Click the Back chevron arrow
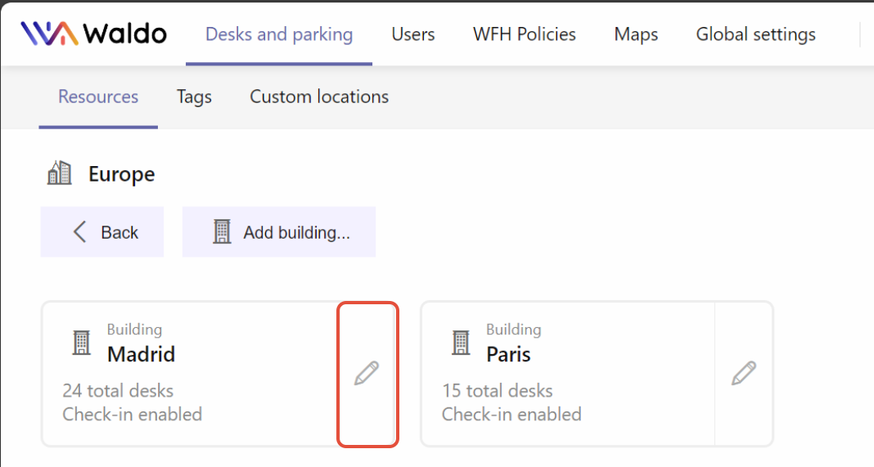 [x=79, y=231]
